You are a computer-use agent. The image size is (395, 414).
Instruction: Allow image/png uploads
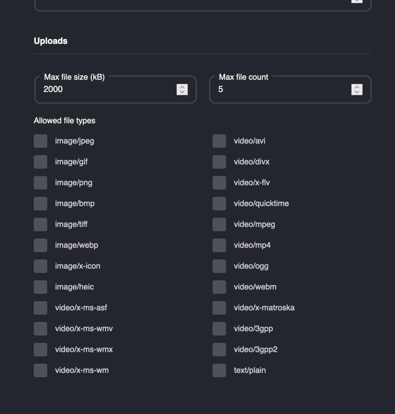point(40,183)
